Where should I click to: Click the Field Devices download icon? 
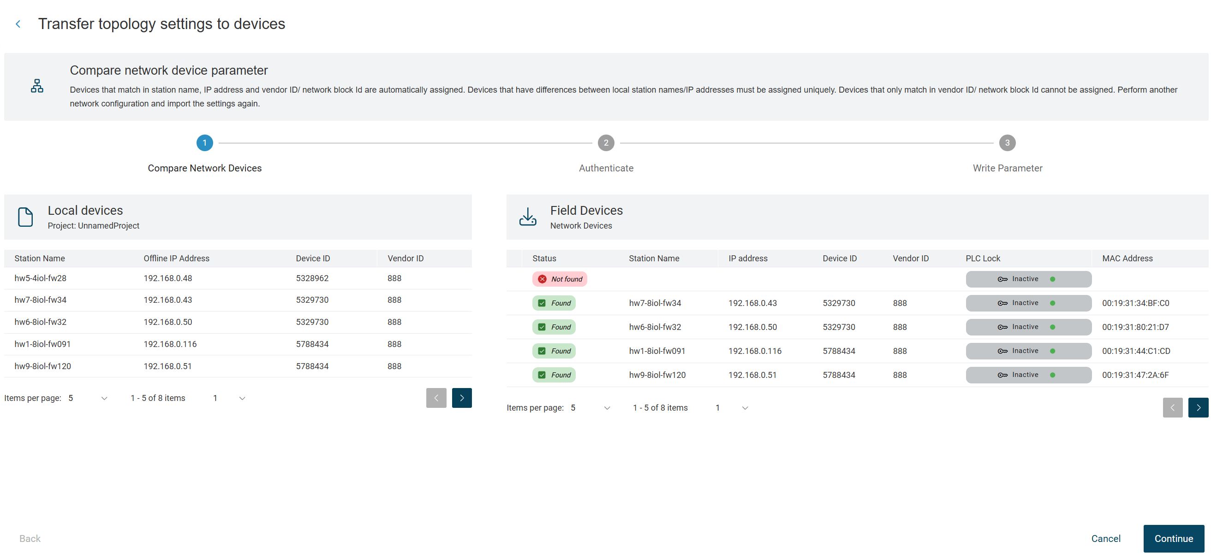click(527, 217)
